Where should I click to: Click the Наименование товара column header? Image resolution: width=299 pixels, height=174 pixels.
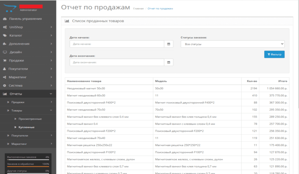(84, 81)
